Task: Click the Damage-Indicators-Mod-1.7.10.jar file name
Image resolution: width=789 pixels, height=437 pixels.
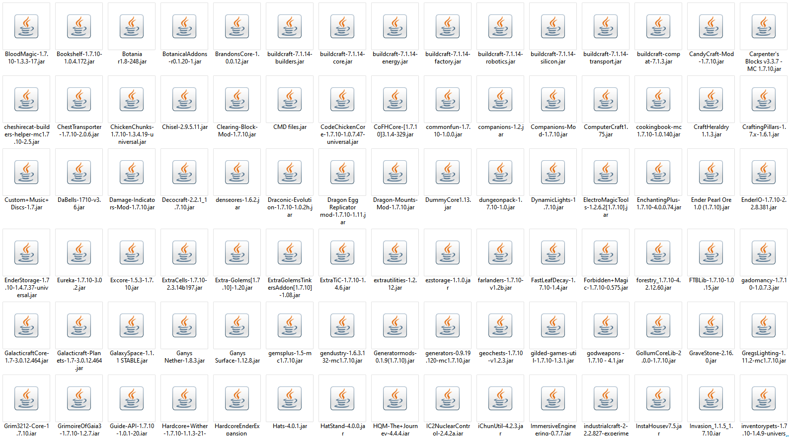Action: click(x=132, y=203)
